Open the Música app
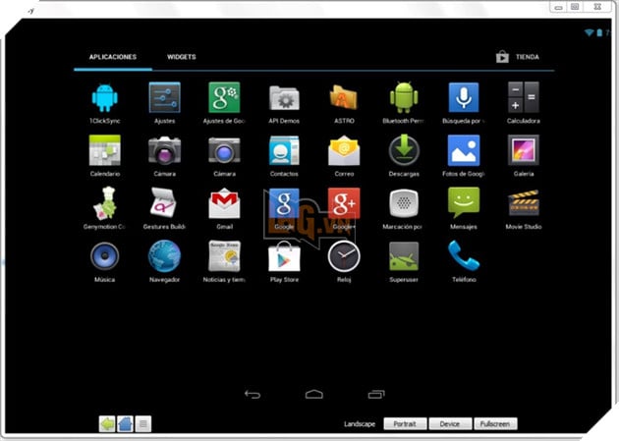 (x=104, y=256)
